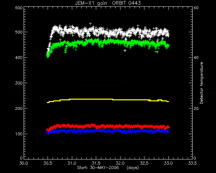Click the white outlier point above 500 near 31.4
Viewport: 216px width, 173px height.
click(90, 24)
